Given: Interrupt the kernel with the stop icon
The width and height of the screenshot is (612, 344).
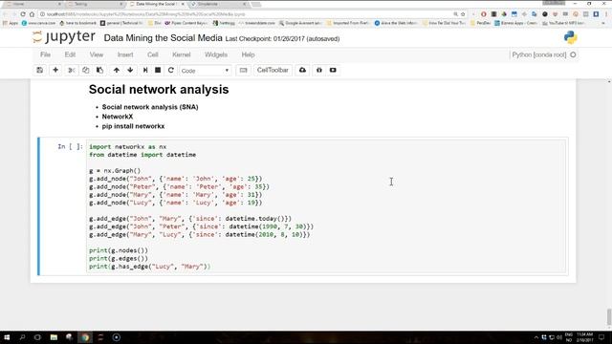Looking at the screenshot, I should pyautogui.click(x=158, y=70).
